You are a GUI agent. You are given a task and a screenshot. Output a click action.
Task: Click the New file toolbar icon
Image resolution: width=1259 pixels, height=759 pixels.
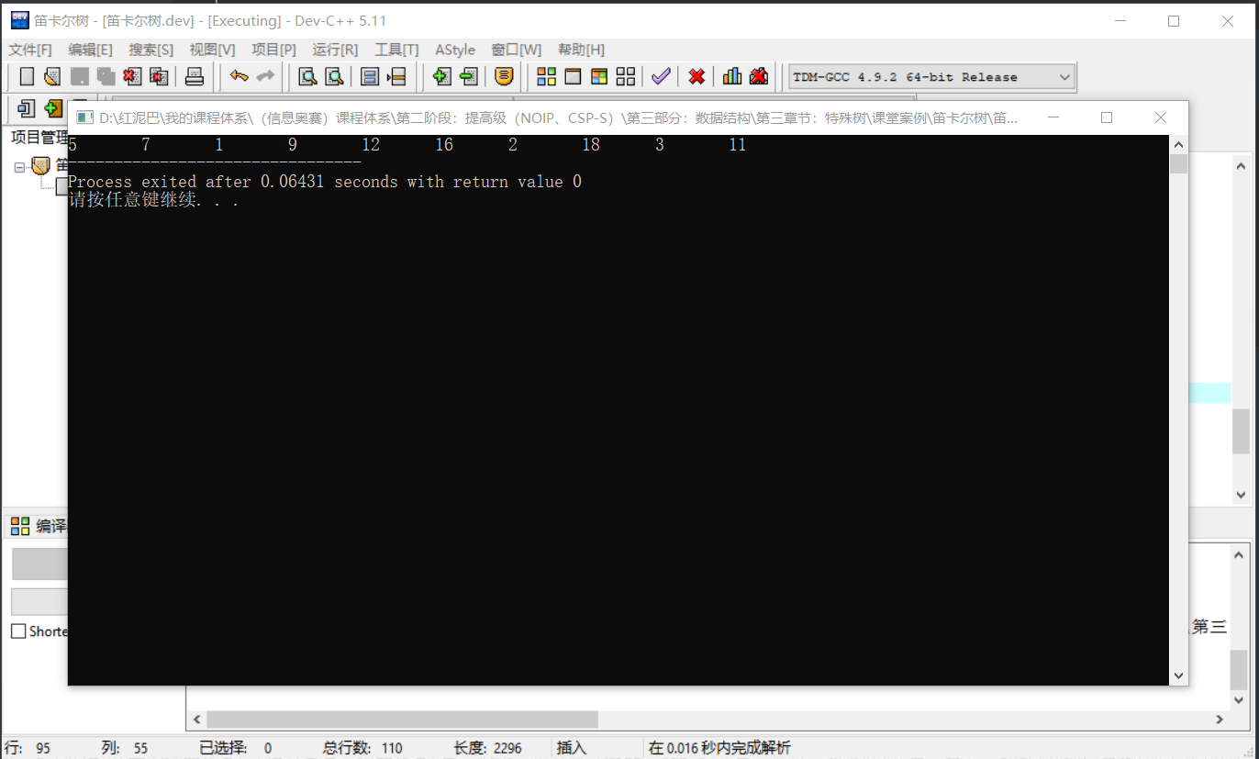coord(27,77)
